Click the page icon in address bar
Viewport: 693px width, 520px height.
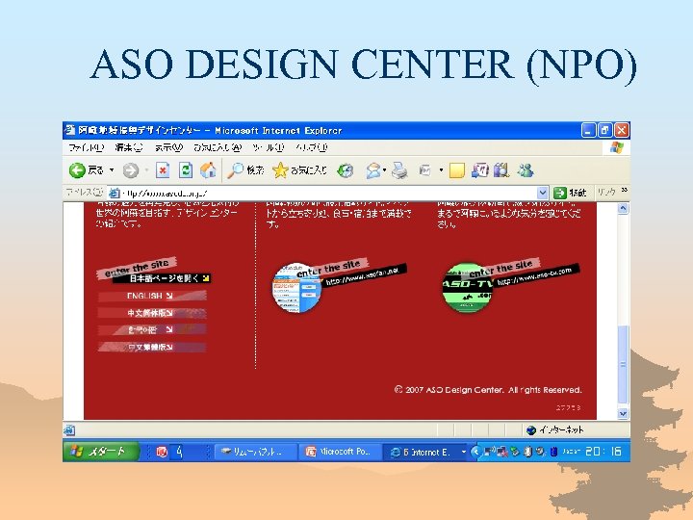(x=114, y=193)
